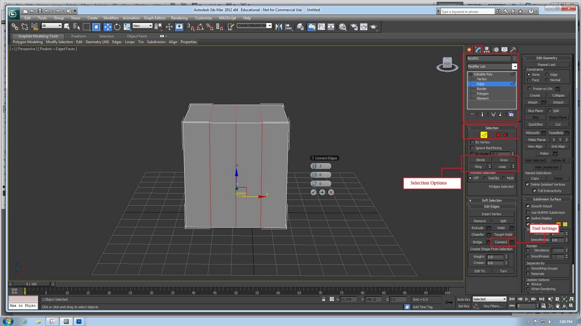
Task: Open the Rendering menu
Action: (179, 18)
